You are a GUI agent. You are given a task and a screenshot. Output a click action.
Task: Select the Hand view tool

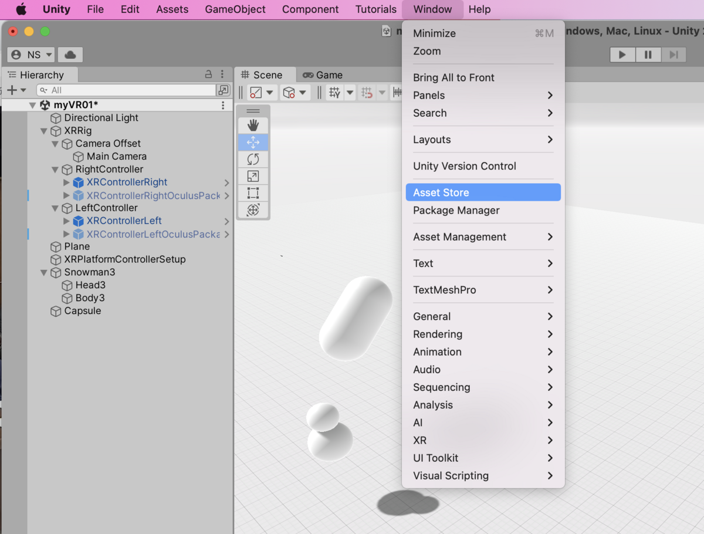pyautogui.click(x=253, y=125)
